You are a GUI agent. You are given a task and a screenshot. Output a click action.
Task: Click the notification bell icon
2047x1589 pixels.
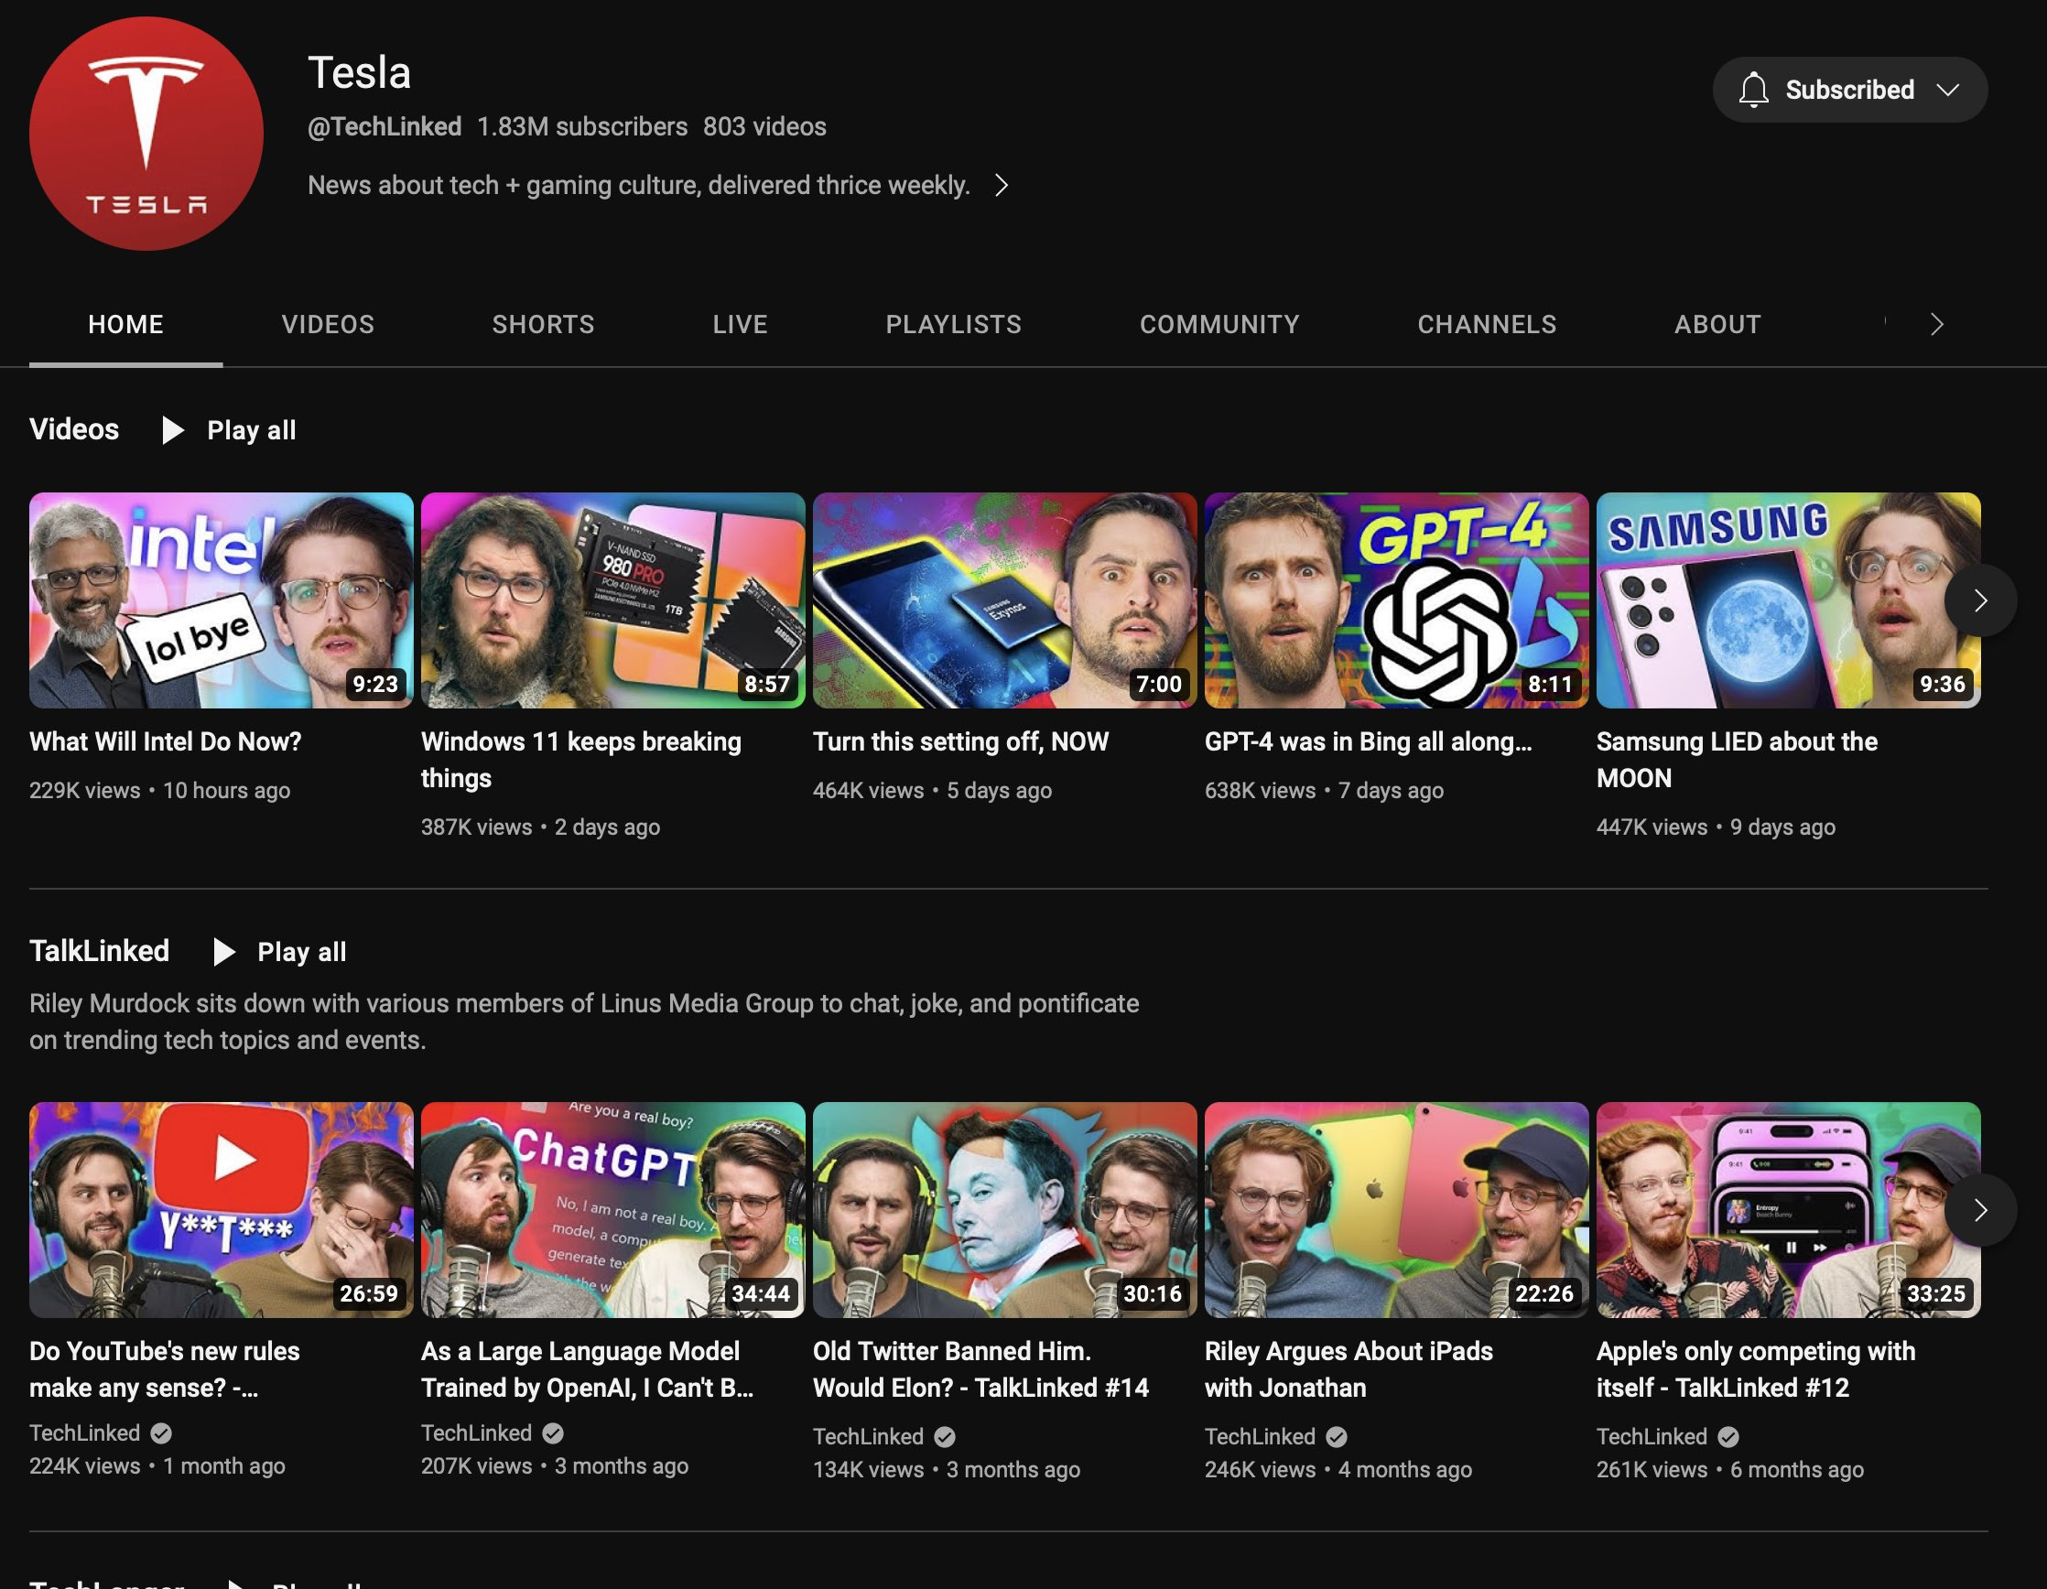click(x=1752, y=90)
